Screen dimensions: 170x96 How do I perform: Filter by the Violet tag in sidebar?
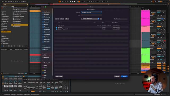[x=45, y=68]
